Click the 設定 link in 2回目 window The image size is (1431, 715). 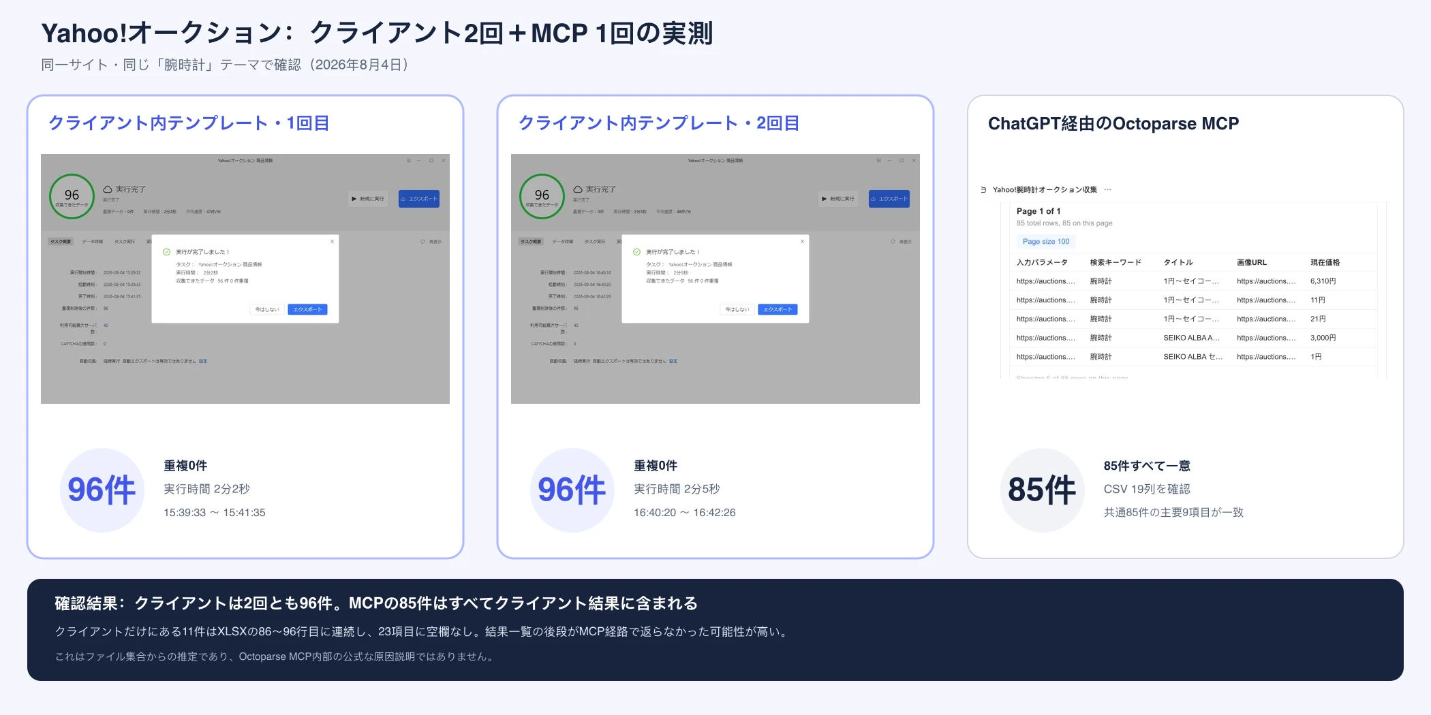tap(673, 361)
